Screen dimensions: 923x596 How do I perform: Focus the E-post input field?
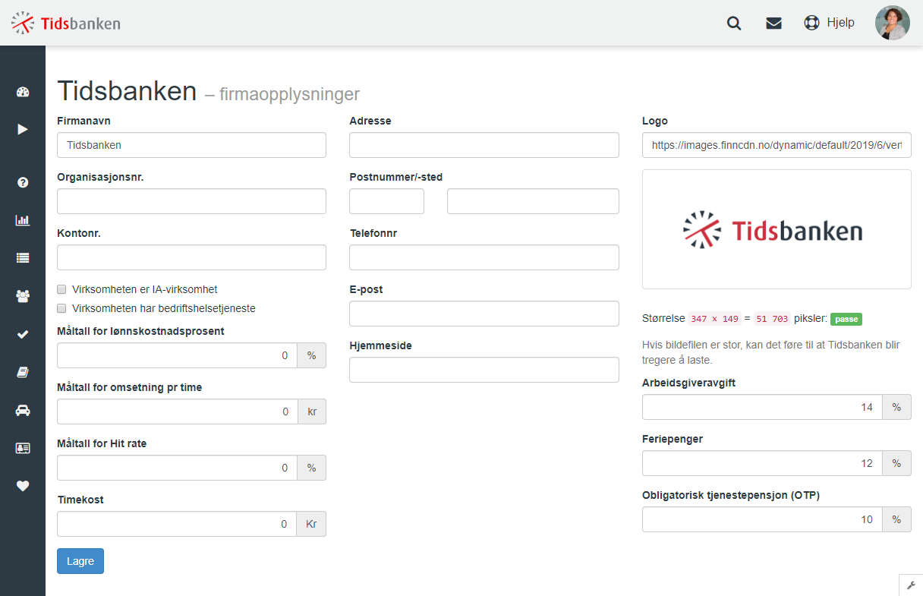click(484, 314)
